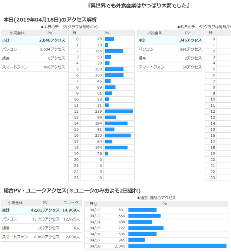Select yesterday's 小計 value 345アクセス
This screenshot has height=252, width=231.
[x=191, y=40]
